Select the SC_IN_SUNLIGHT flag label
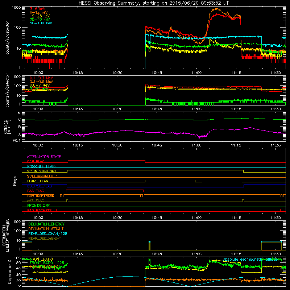 [42, 171]
